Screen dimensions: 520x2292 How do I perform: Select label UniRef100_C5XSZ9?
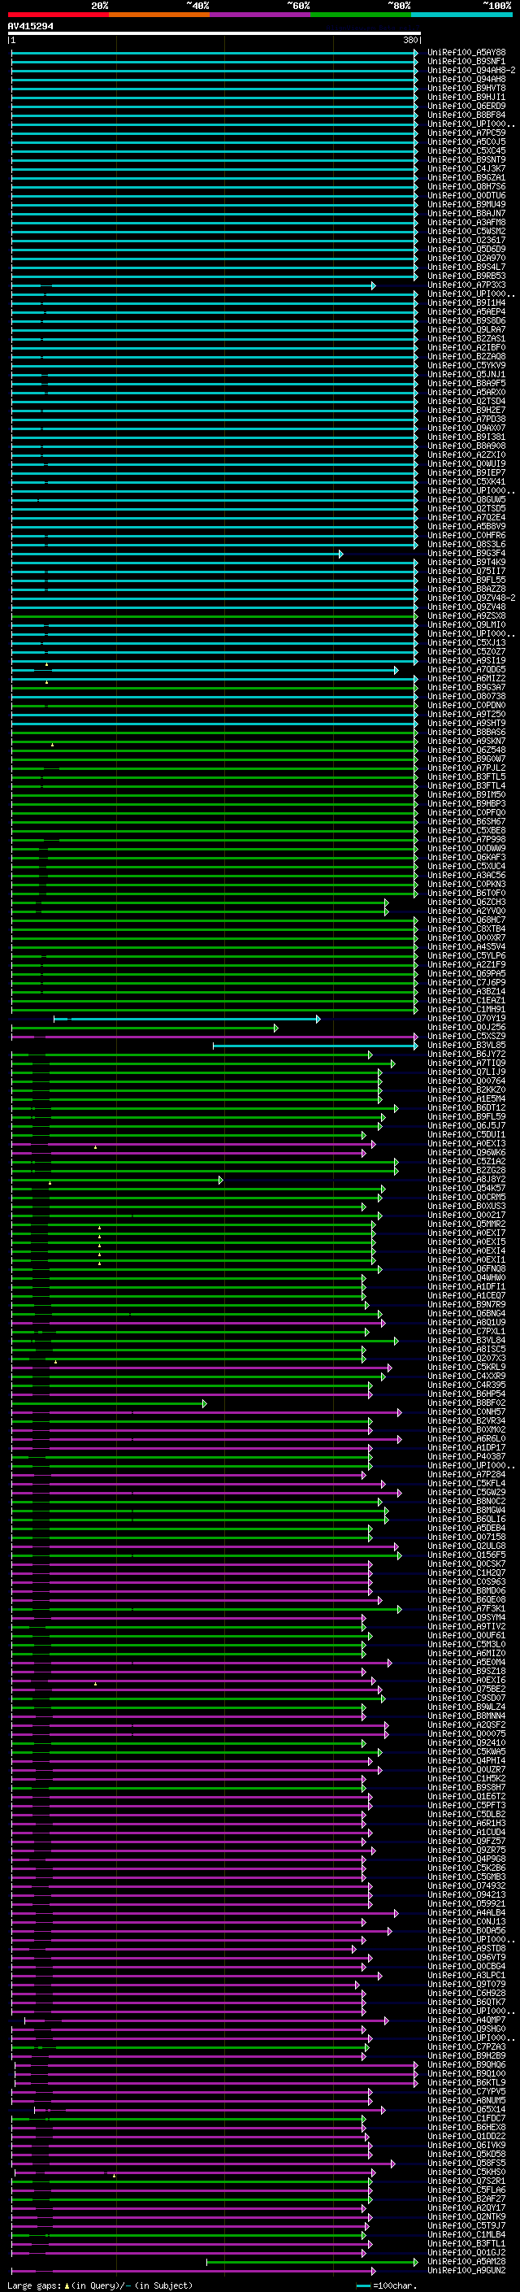coord(466,1036)
